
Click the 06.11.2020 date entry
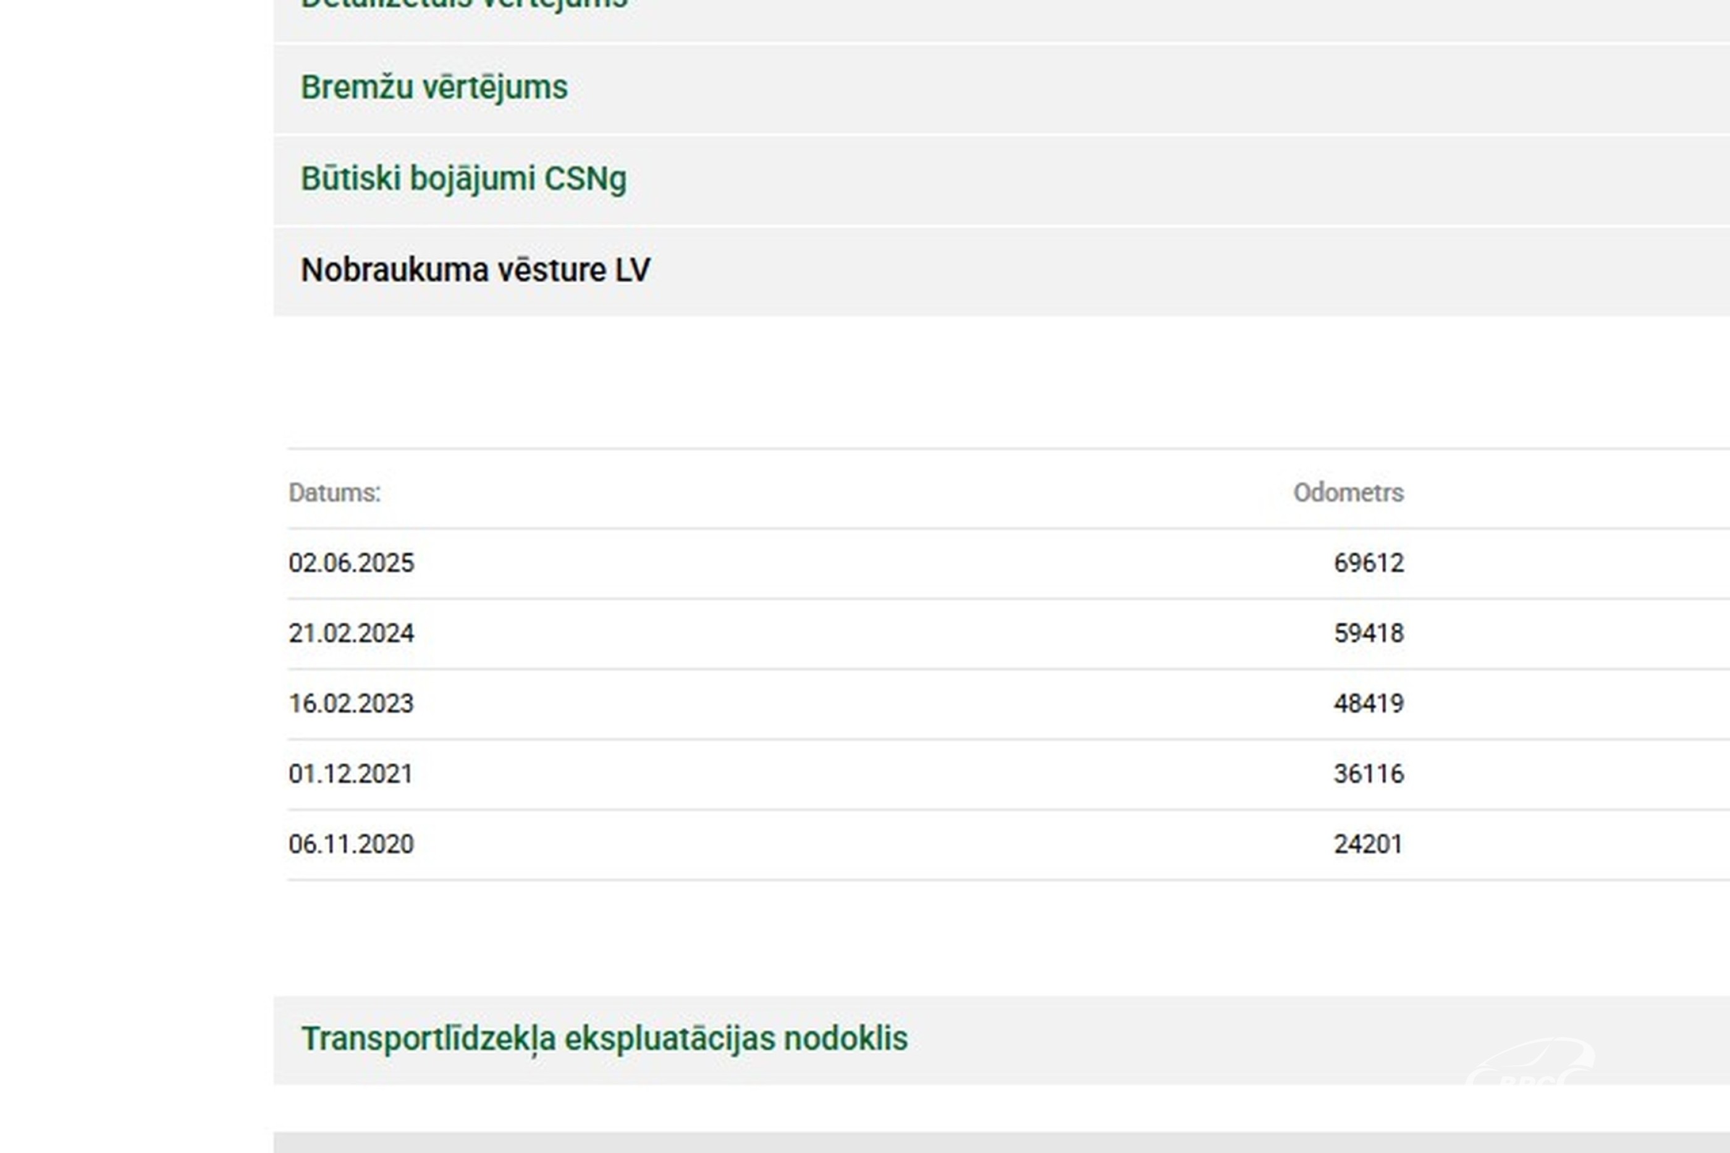click(351, 844)
